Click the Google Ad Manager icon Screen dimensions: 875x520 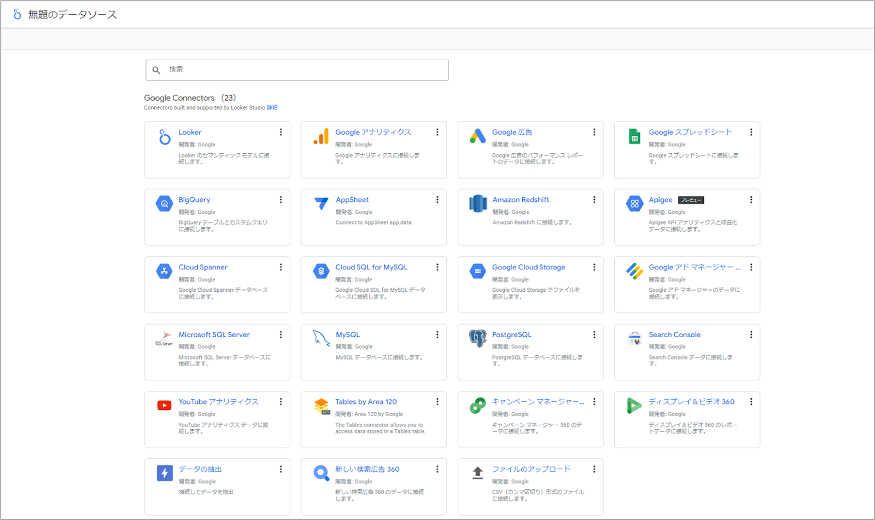(634, 271)
